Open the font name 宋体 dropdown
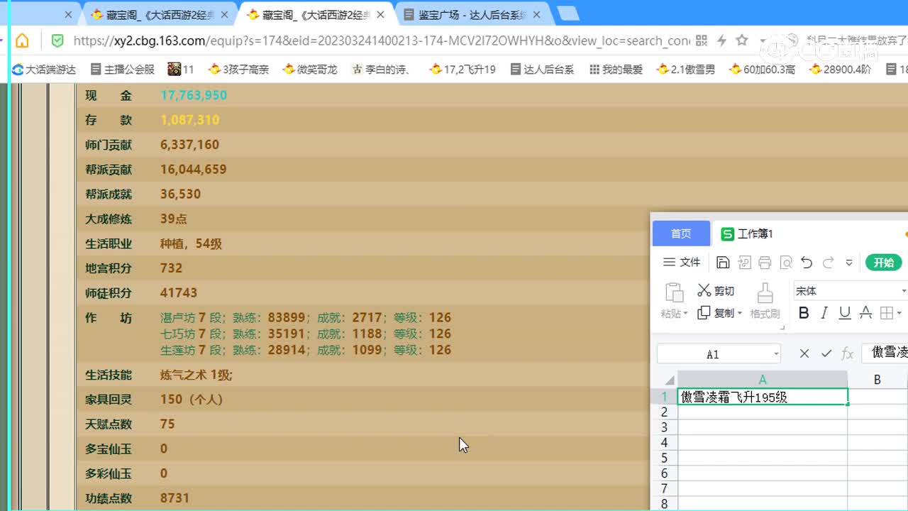The width and height of the screenshot is (908, 511). pyautogui.click(x=904, y=291)
